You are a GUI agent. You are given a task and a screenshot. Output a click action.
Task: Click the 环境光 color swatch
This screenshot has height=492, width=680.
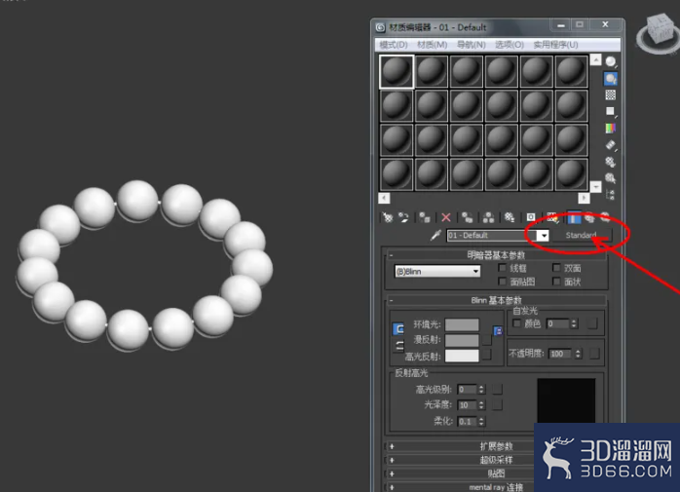point(462,324)
